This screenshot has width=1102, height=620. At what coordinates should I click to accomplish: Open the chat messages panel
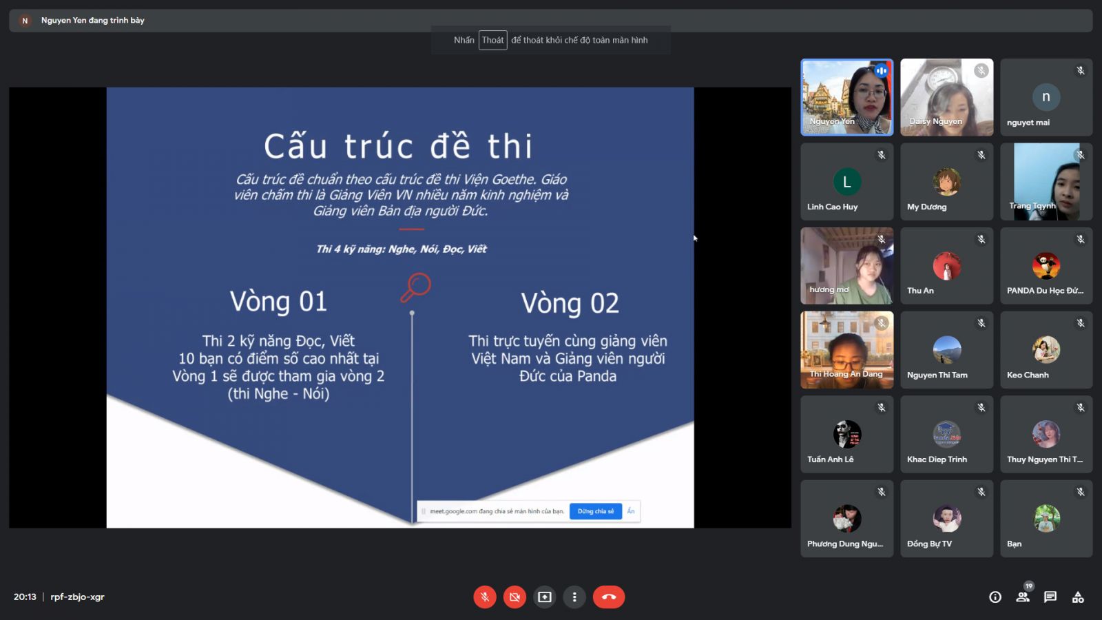pyautogui.click(x=1050, y=597)
